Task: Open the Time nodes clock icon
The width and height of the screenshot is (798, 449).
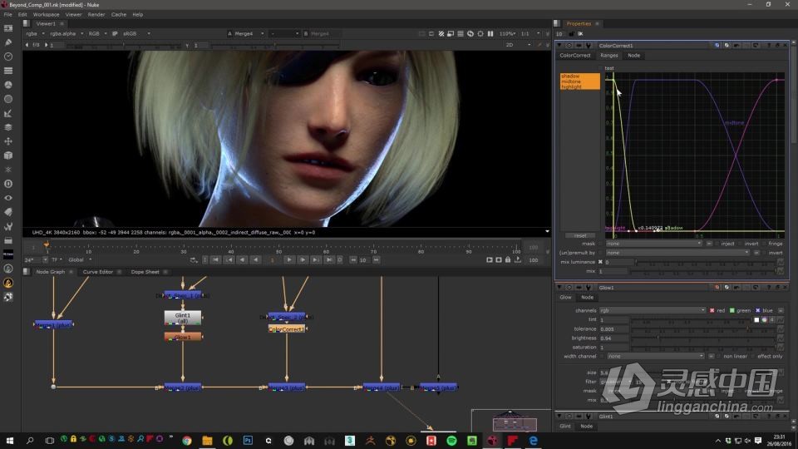Action: 8,57
